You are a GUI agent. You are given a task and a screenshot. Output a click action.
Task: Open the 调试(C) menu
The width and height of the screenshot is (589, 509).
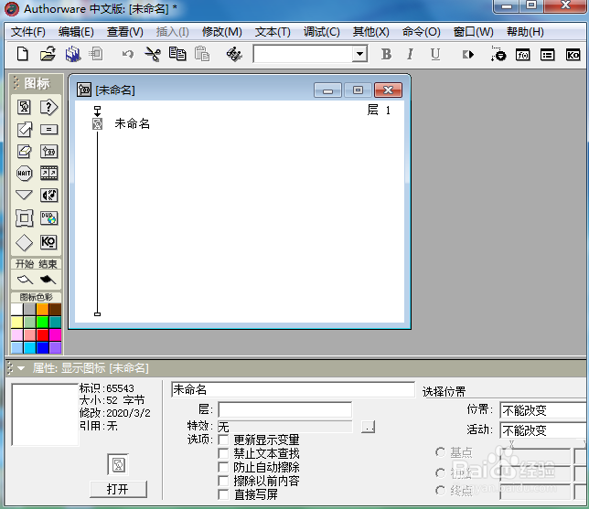pyautogui.click(x=322, y=32)
